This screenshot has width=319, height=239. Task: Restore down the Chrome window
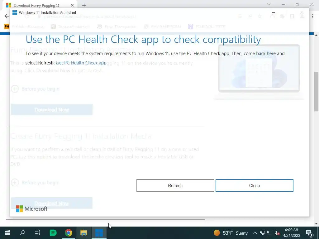[x=298, y=4]
